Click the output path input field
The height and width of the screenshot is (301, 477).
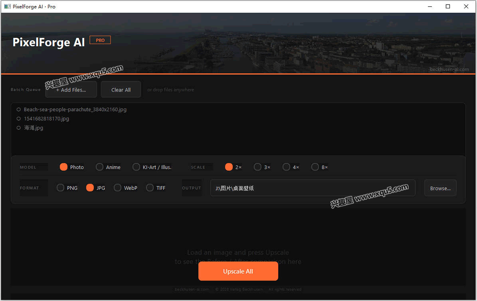pos(313,188)
